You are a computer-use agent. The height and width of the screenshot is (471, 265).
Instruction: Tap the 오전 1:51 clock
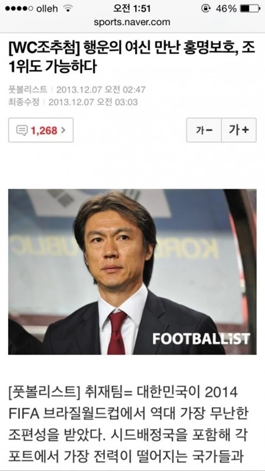coord(132,8)
